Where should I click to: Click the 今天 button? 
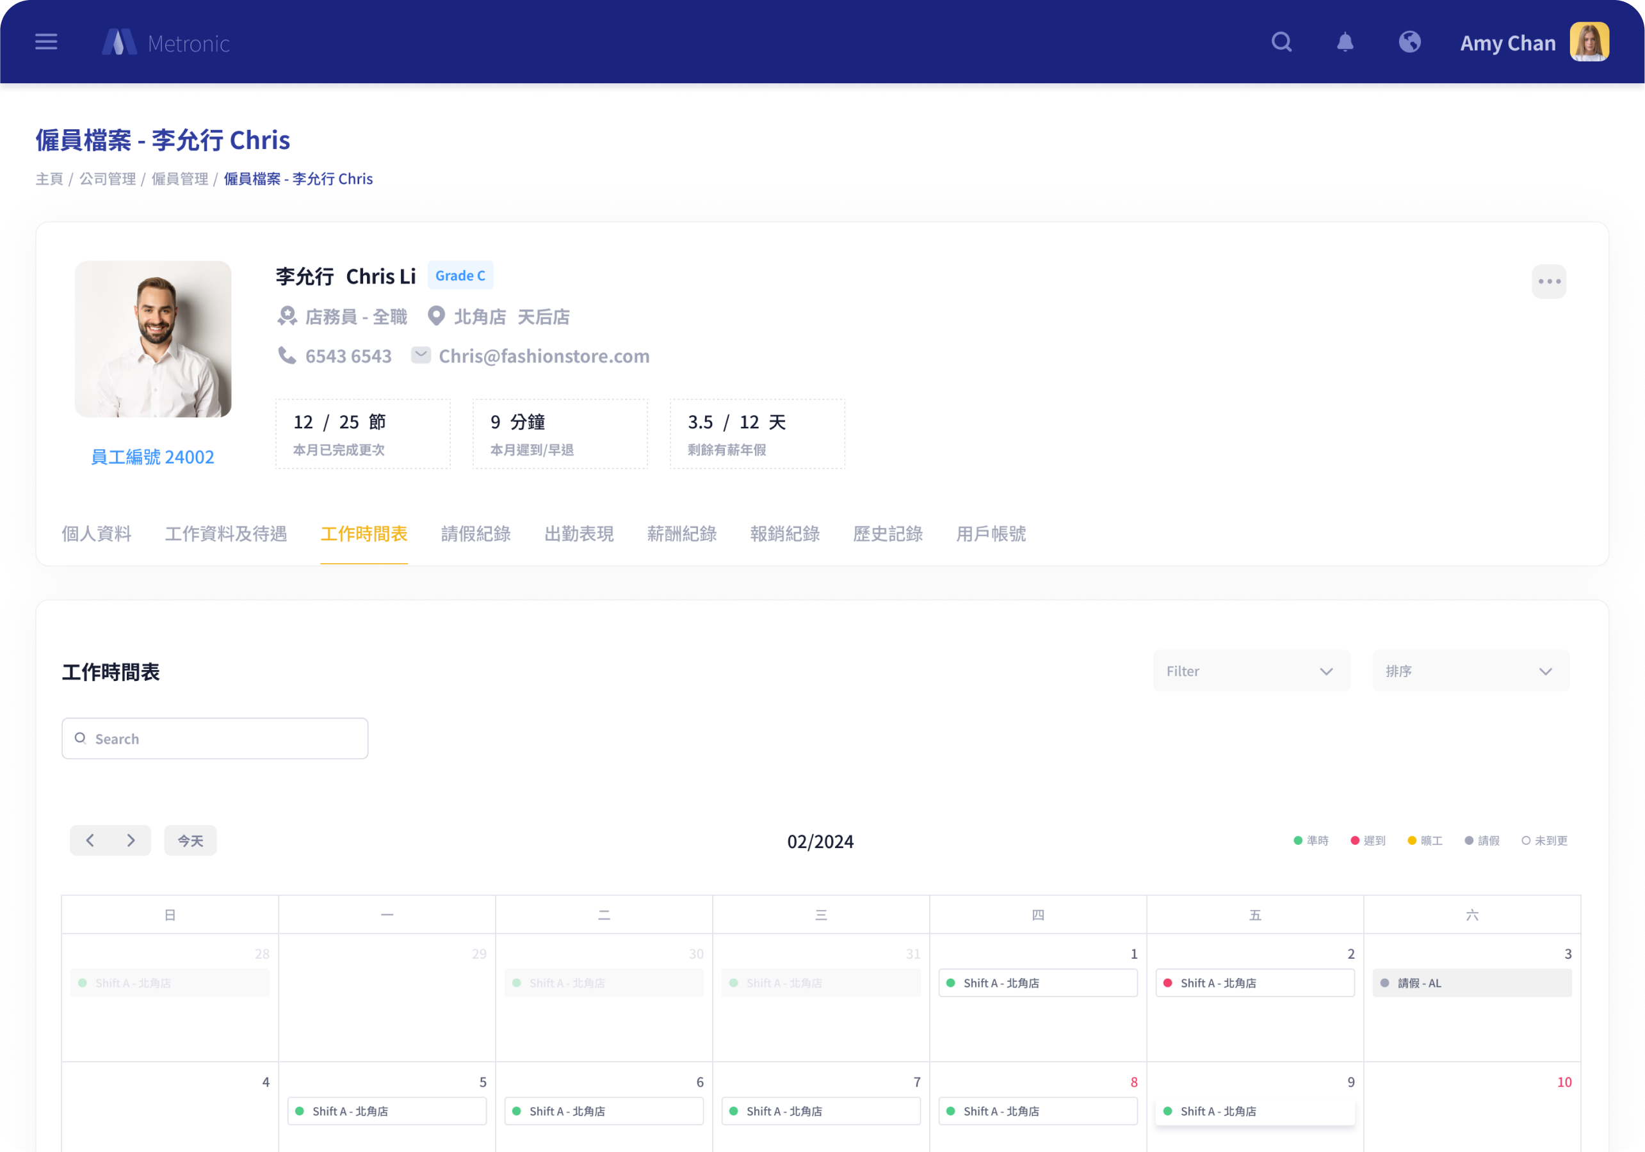tap(190, 840)
